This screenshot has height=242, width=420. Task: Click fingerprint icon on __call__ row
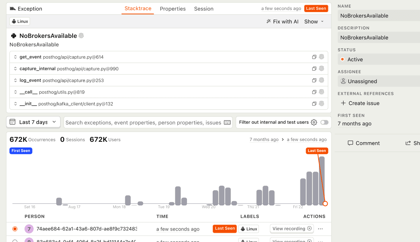click(322, 92)
